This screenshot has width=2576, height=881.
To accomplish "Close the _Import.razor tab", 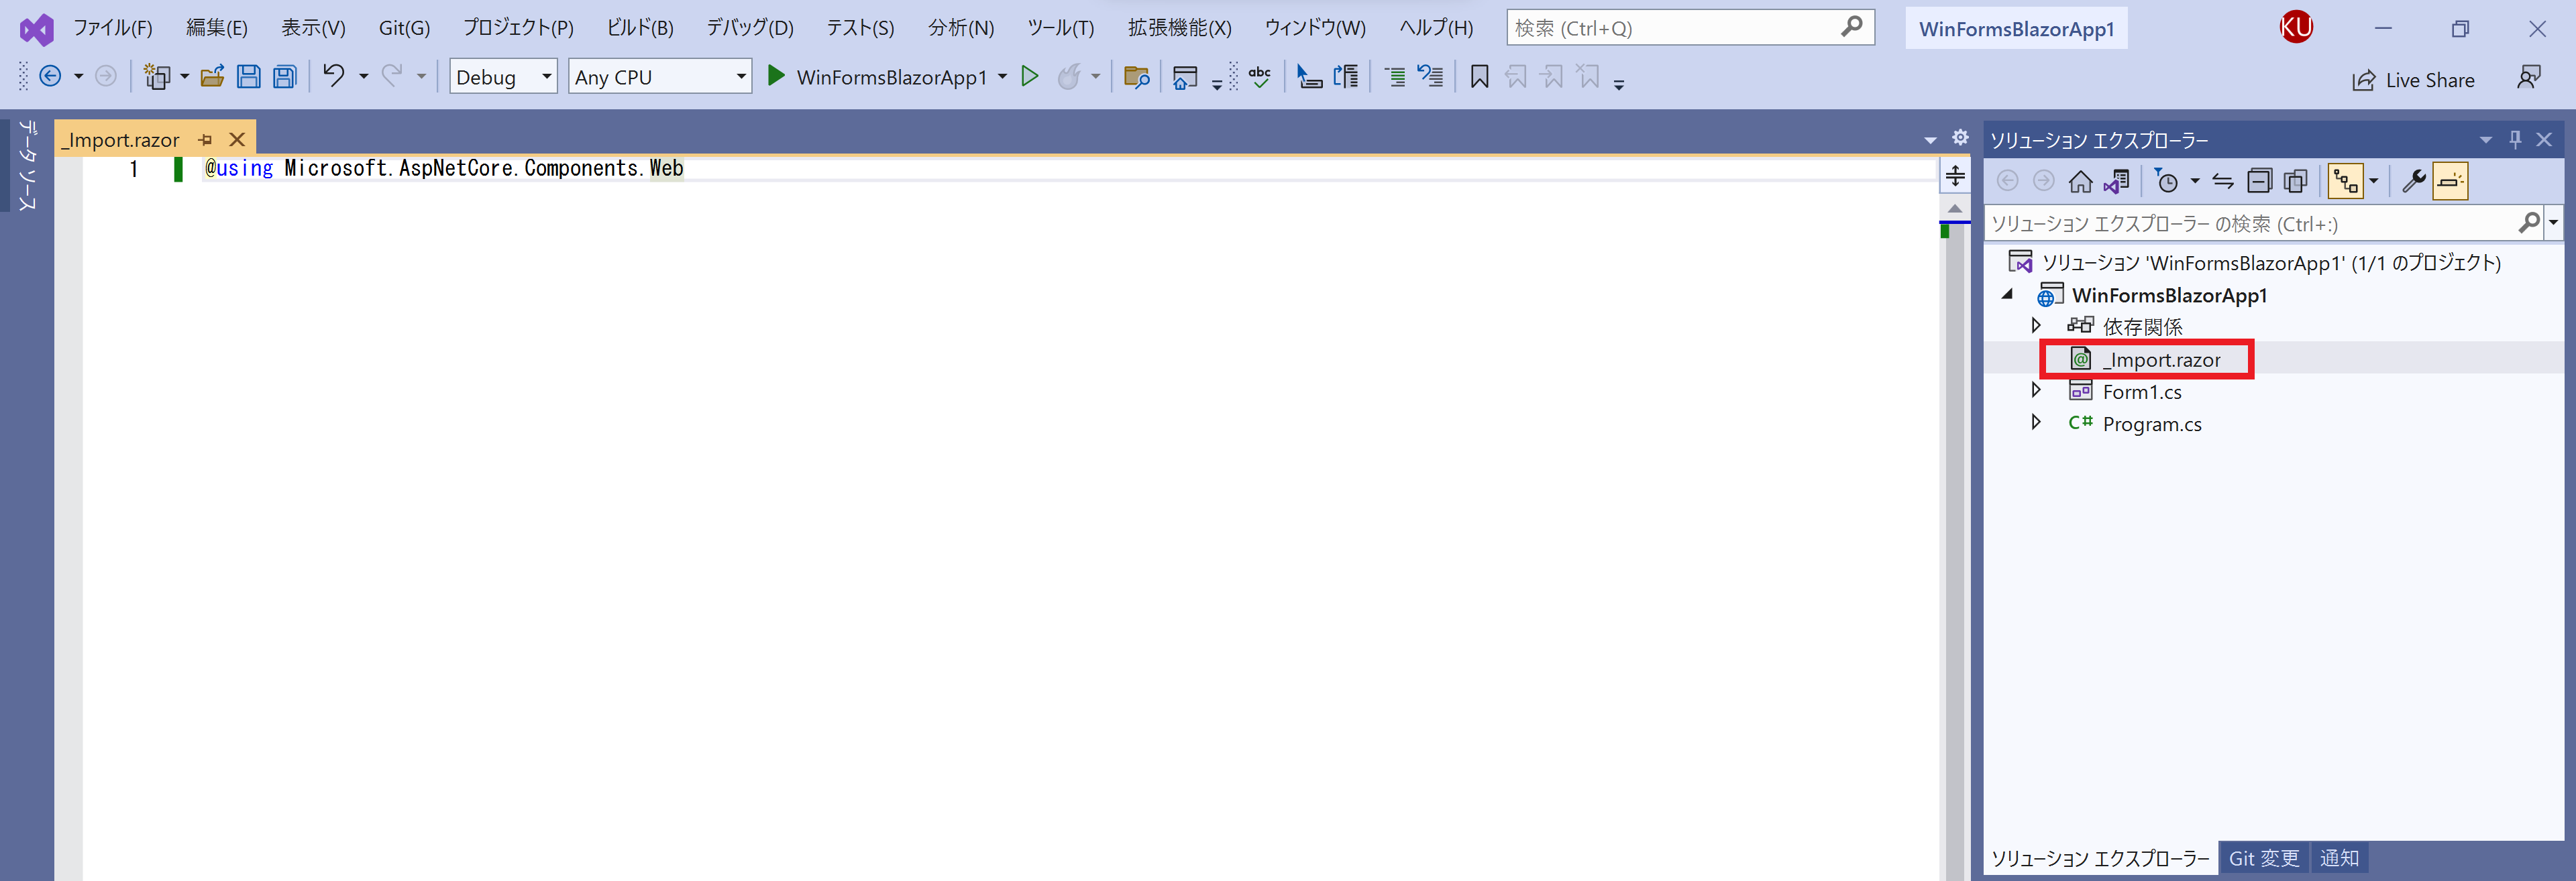I will [x=237, y=140].
